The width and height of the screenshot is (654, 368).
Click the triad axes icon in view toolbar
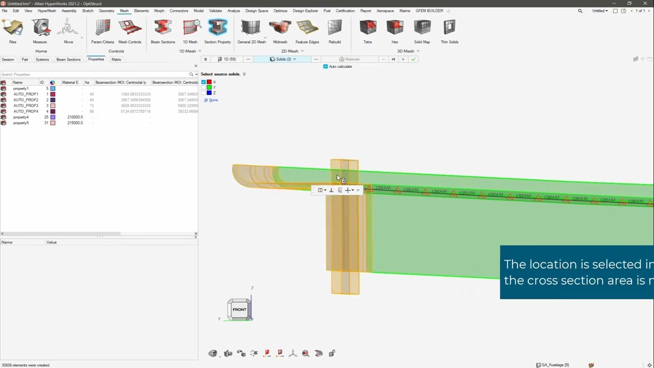293,353
